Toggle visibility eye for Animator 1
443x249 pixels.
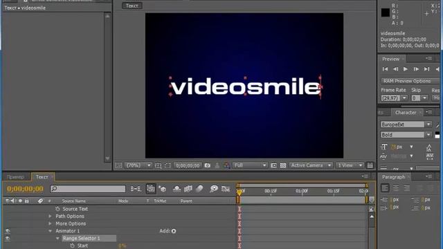point(8,231)
